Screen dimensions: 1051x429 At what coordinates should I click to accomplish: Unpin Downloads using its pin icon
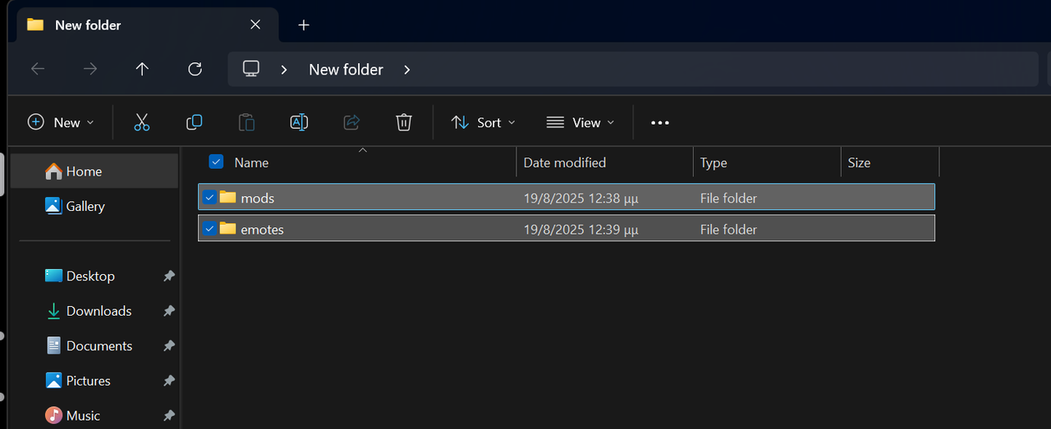tap(168, 311)
